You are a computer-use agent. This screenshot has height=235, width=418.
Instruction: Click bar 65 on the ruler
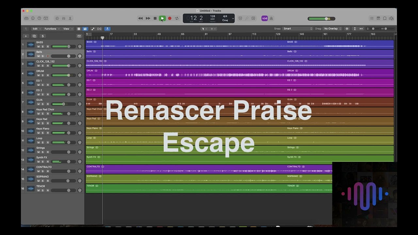[183, 34]
